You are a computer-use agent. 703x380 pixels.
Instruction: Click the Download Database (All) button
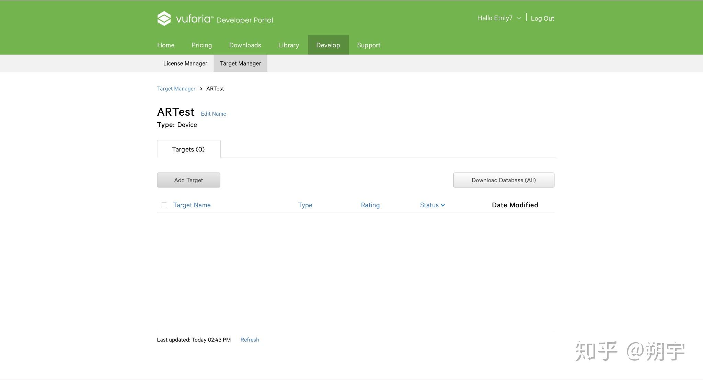(x=504, y=180)
